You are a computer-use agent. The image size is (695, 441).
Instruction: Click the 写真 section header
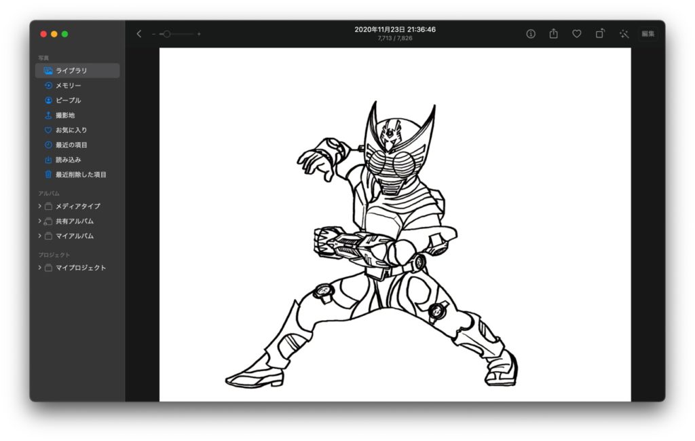43,58
